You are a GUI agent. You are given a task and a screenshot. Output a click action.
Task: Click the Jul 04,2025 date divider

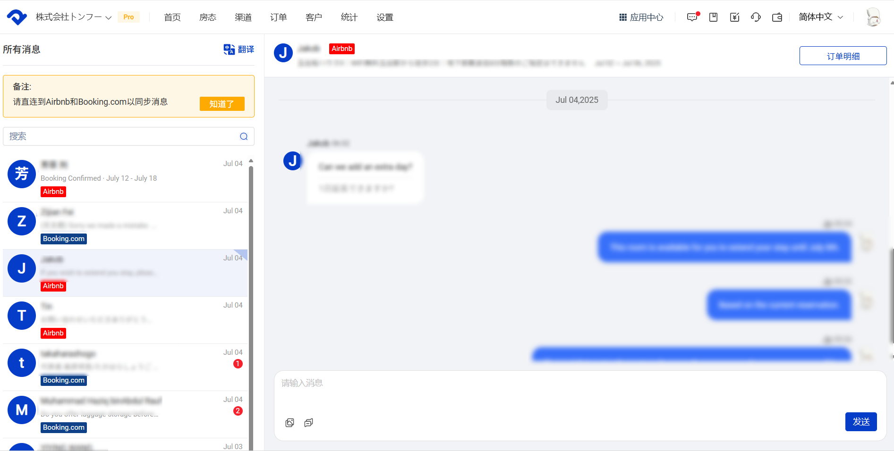[x=577, y=100]
